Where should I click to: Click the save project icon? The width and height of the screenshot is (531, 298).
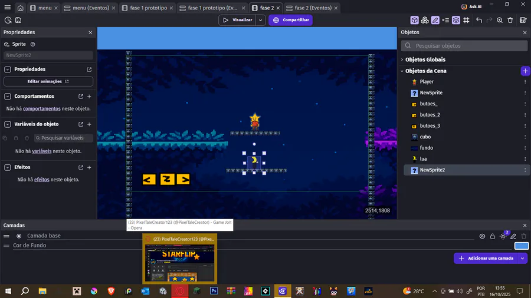tap(18, 20)
